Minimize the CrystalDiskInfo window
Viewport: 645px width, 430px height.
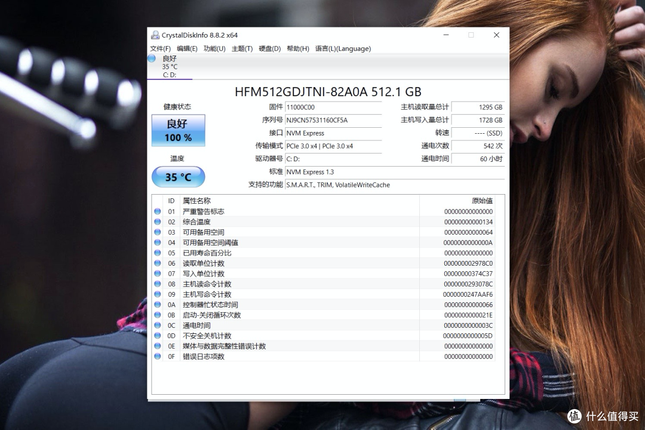pyautogui.click(x=446, y=35)
